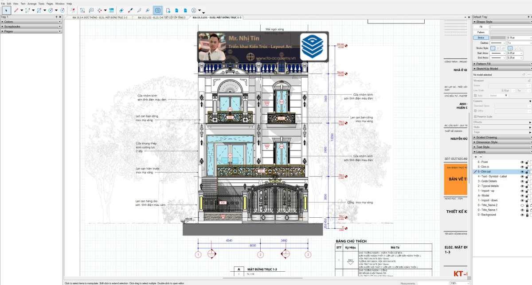Go to previous page icon
Screen dimensions: 532x285
pyautogui.click(x=176, y=10)
